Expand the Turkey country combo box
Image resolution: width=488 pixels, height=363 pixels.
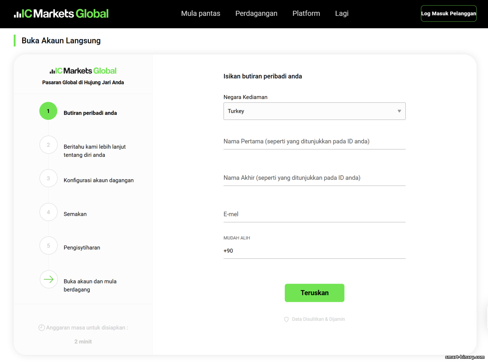click(314, 111)
